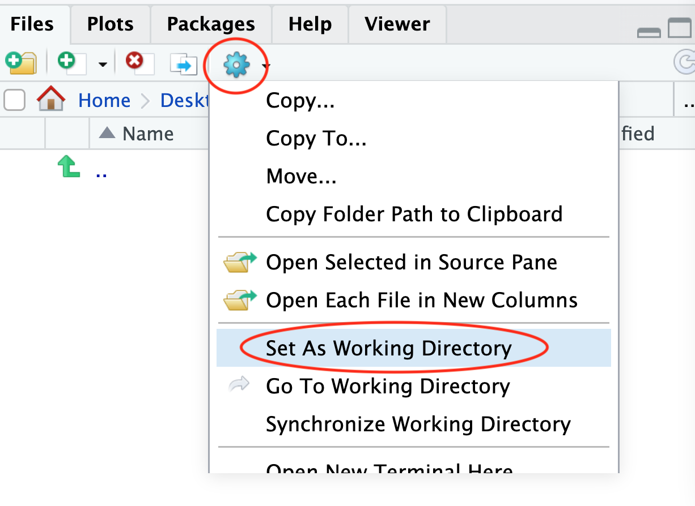Click the blue gear More icon
Screen dimensions: 695x506
coord(236,66)
